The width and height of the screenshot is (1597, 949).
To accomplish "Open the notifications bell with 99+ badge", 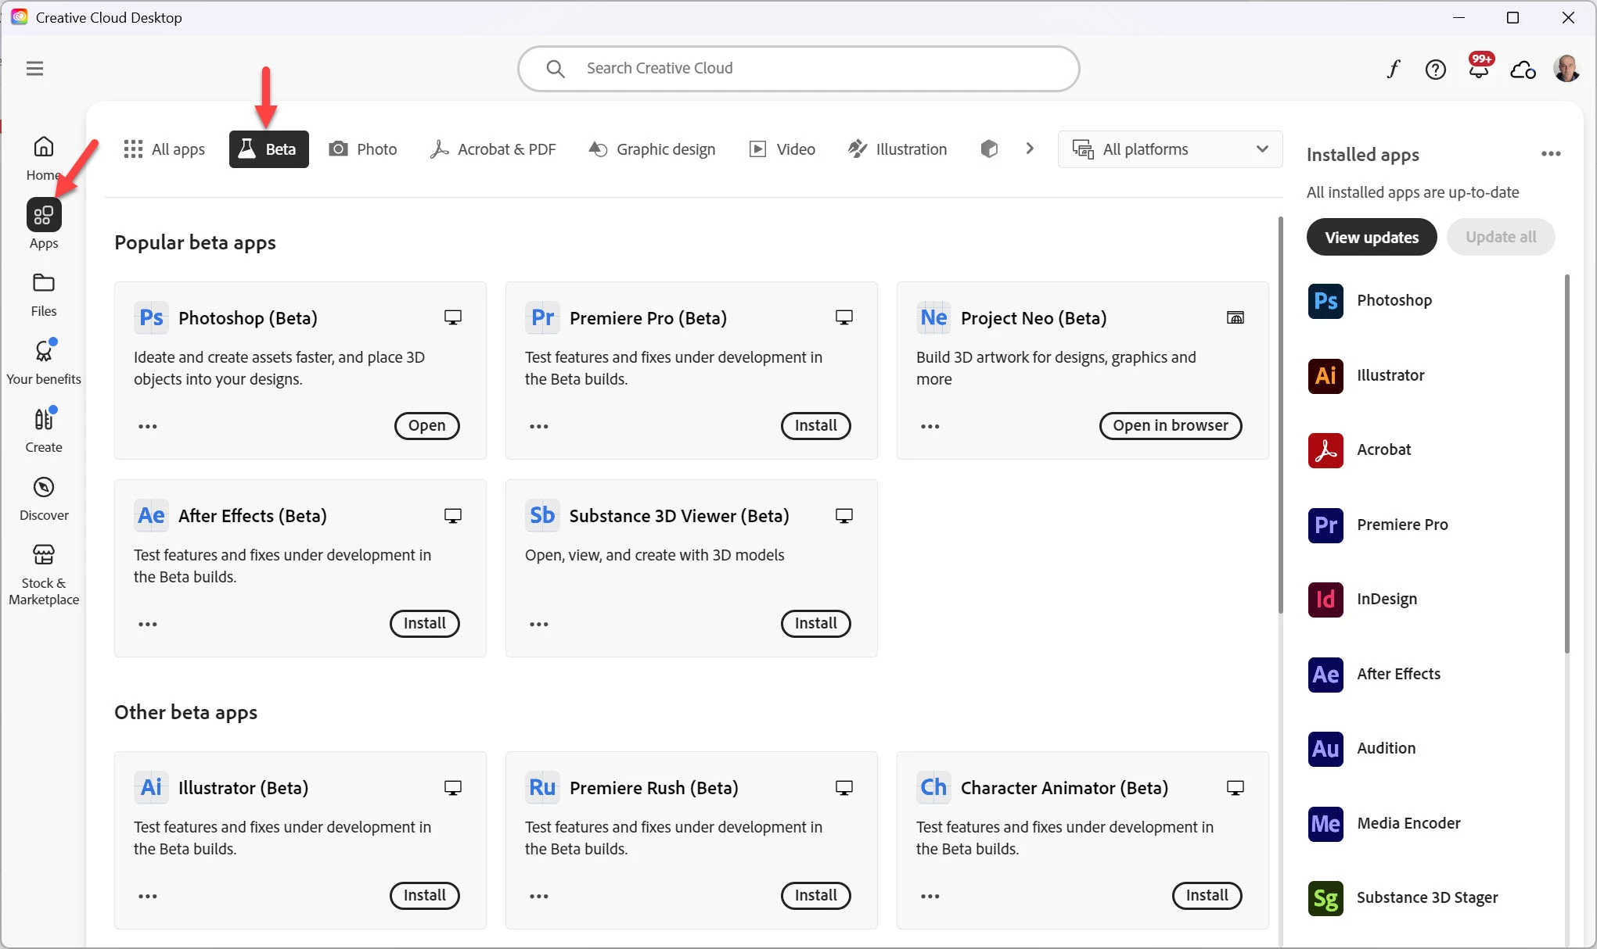I will tap(1478, 69).
